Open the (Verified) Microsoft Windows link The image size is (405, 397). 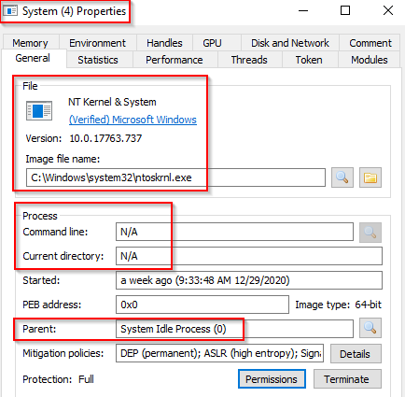(133, 120)
